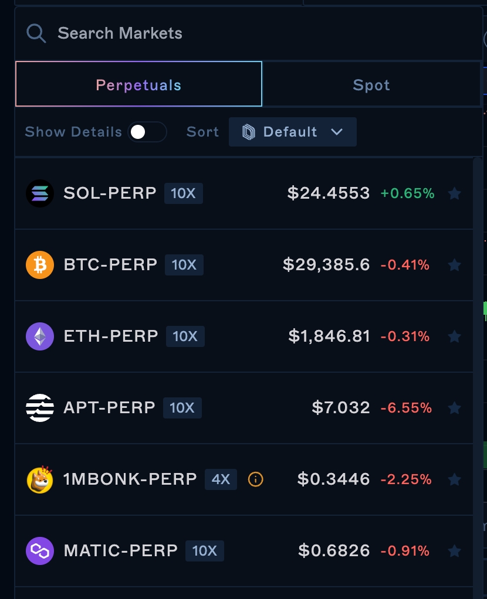Star the 1MBONK-PERP market
The width and height of the screenshot is (487, 599).
click(454, 479)
